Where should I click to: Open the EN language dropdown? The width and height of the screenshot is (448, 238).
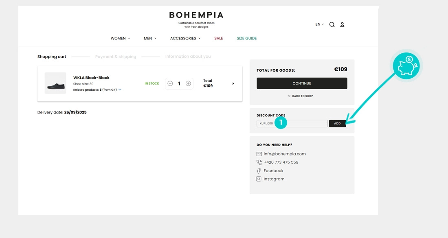(319, 24)
